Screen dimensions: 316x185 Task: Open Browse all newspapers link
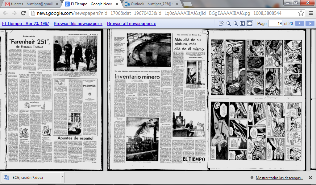point(131,23)
